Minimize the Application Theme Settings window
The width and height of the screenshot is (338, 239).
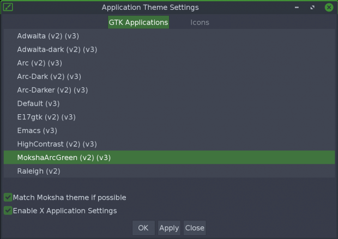click(x=297, y=7)
